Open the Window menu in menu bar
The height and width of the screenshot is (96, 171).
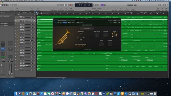click(36, 1)
